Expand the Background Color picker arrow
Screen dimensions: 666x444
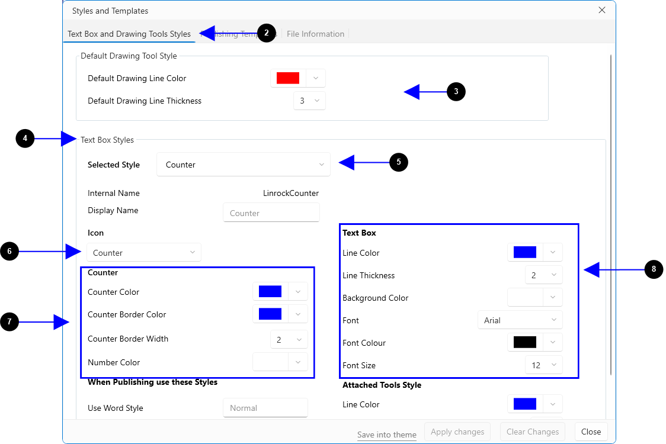click(x=553, y=298)
